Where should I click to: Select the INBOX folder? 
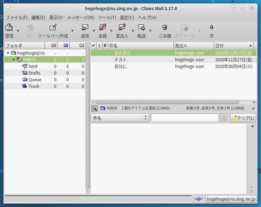(45, 60)
